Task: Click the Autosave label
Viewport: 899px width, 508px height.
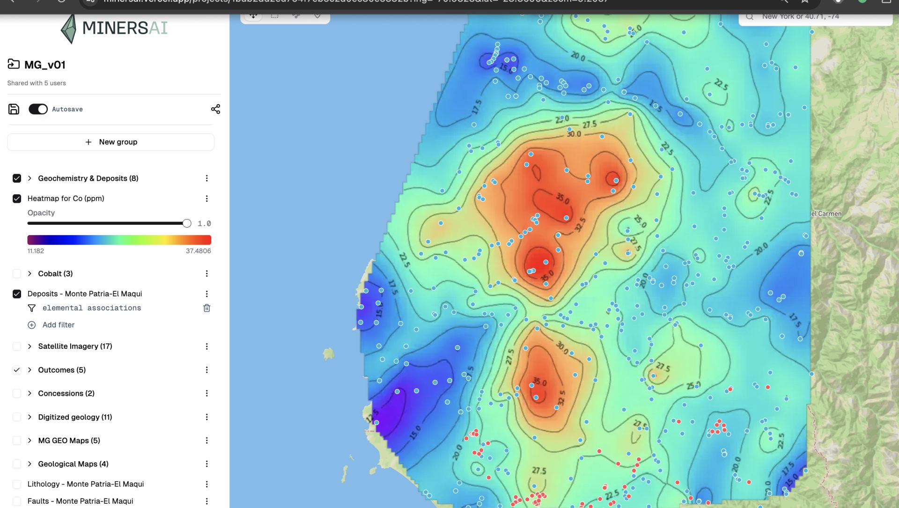Action: pos(67,109)
